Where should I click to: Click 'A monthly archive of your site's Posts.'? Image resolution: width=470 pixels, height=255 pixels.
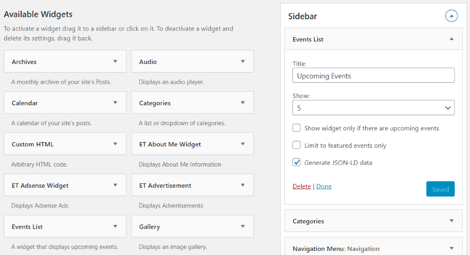click(x=61, y=82)
